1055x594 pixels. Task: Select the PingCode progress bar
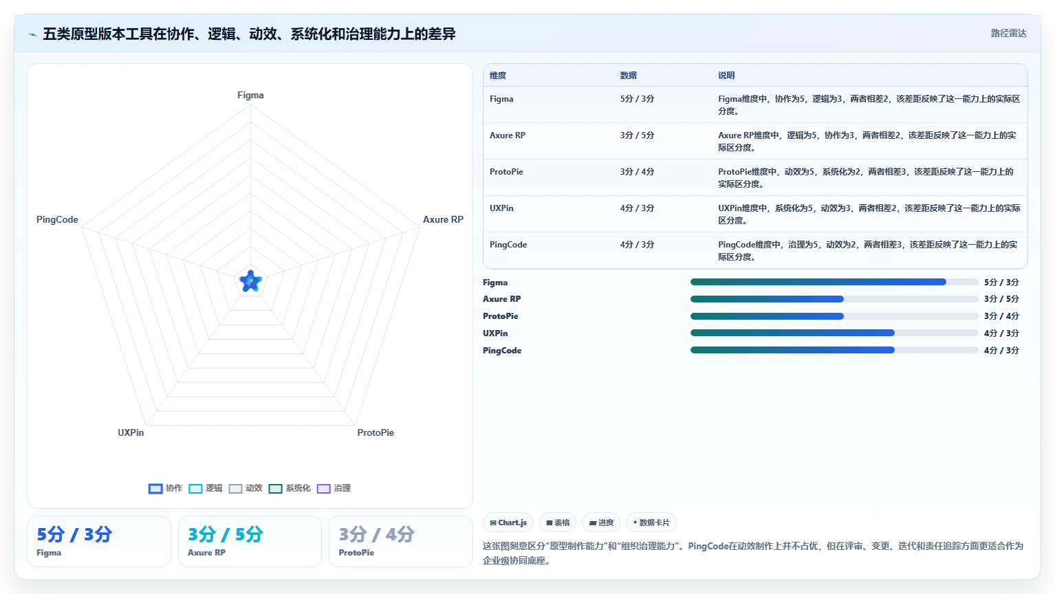pos(834,350)
